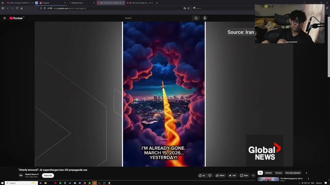Open YouTube guide hamburger menu

coord(4,18)
